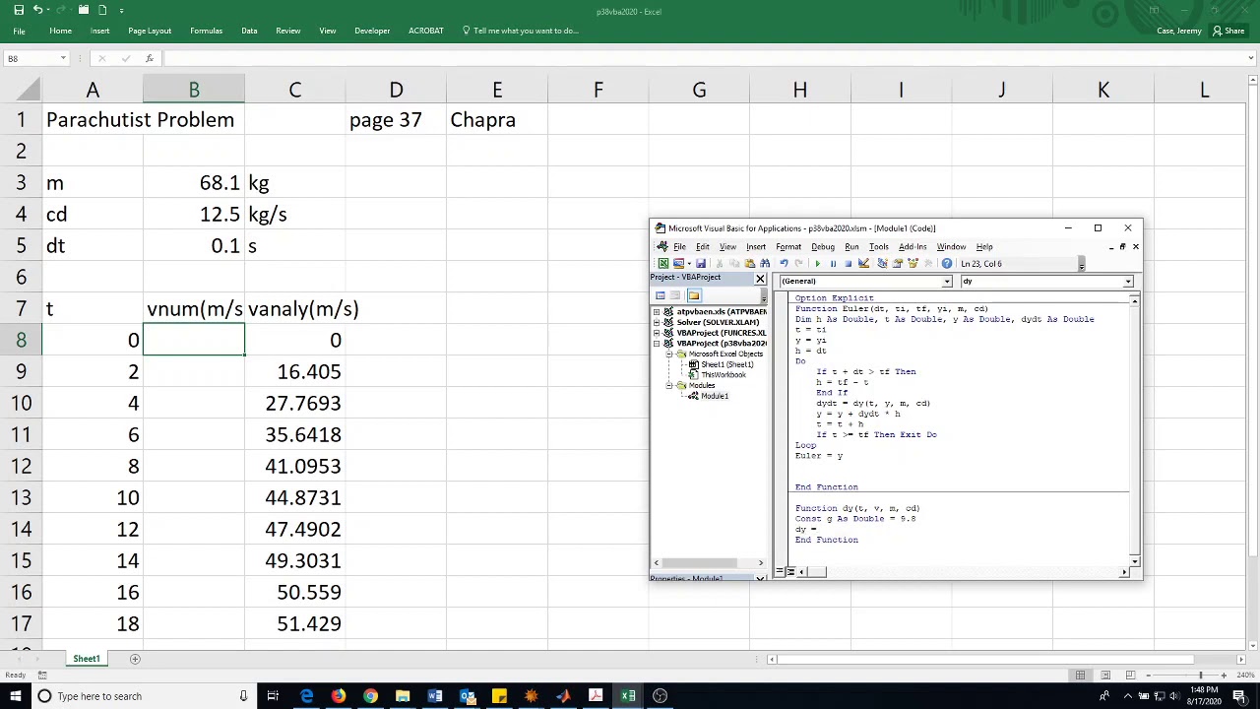Select ThisWorkbook in the project tree

pos(723,375)
